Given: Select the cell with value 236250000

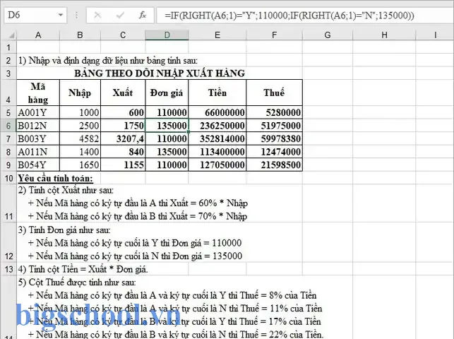Looking at the screenshot, I should coord(217,126).
